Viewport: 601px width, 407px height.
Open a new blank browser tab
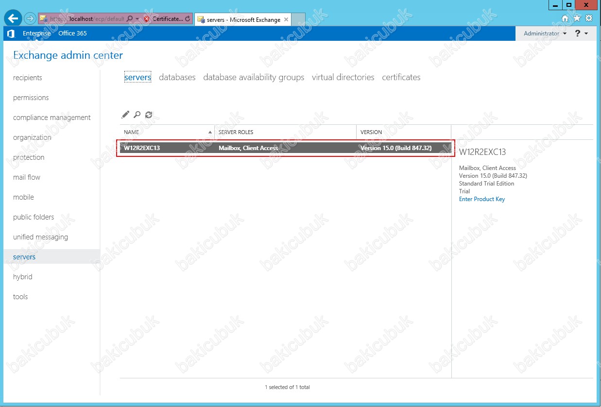[298, 19]
